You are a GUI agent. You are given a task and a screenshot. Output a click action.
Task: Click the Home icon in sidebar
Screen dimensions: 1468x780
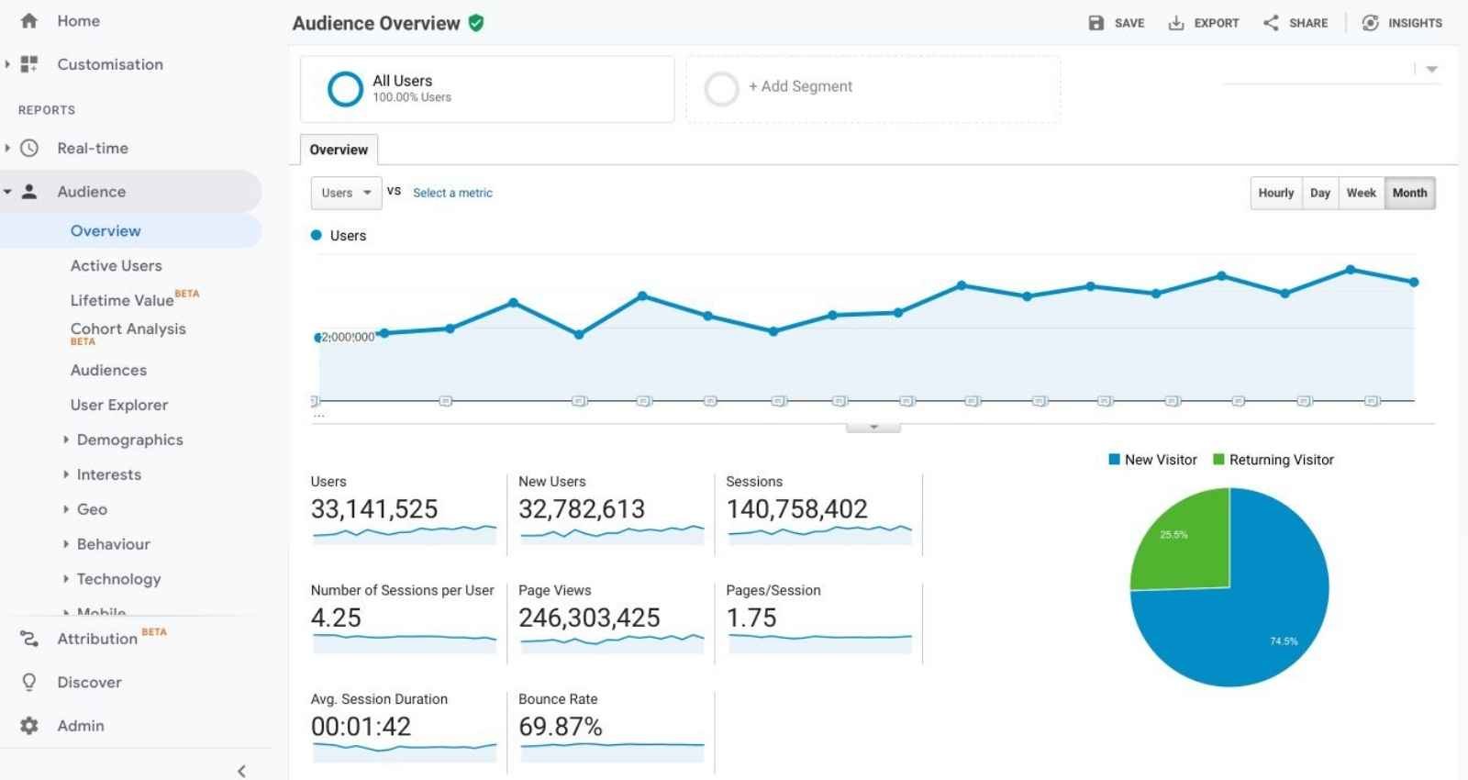click(29, 21)
